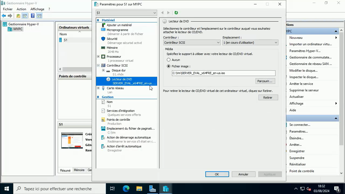Open the Mémoire hardware settings
The height and width of the screenshot is (194, 345).
[112, 47]
